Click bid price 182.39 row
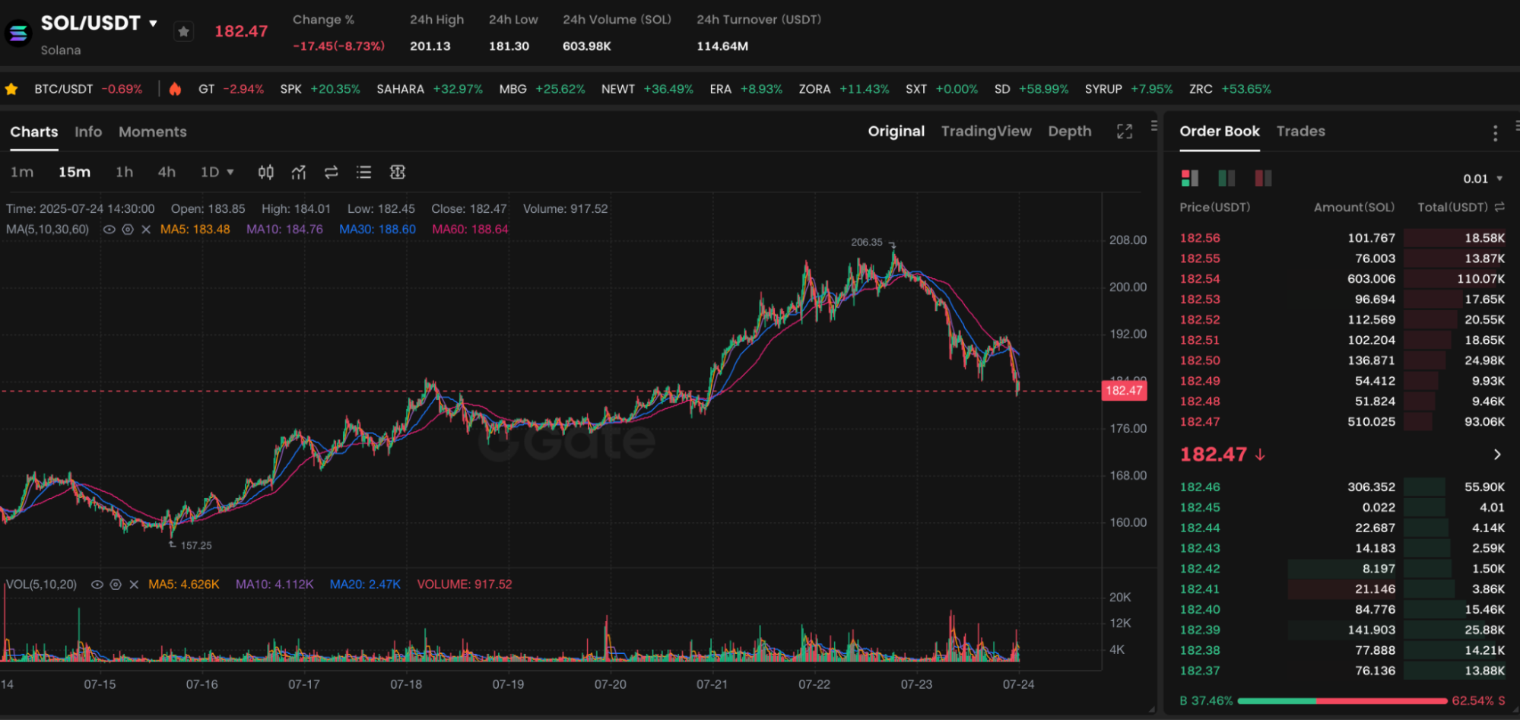 click(x=1342, y=630)
